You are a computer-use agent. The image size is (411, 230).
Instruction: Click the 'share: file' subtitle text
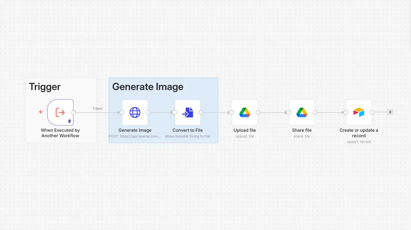[x=302, y=136]
